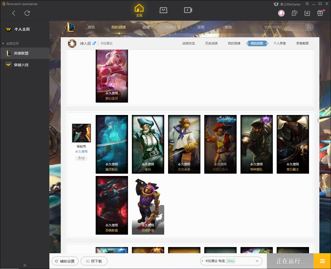The width and height of the screenshot is (331, 269).
Task: Open the 战绩总览 sub-tab
Action: tap(189, 43)
